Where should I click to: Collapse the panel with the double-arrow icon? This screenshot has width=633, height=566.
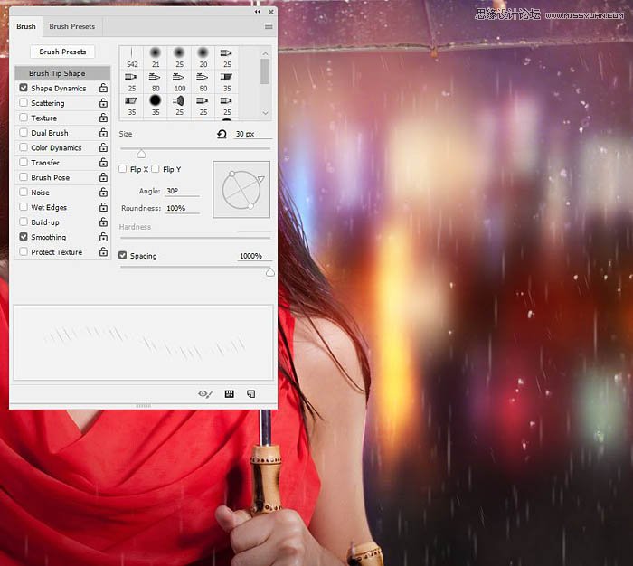(259, 12)
